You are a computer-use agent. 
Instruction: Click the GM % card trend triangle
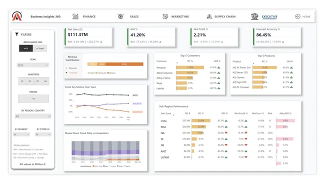coord(160,42)
